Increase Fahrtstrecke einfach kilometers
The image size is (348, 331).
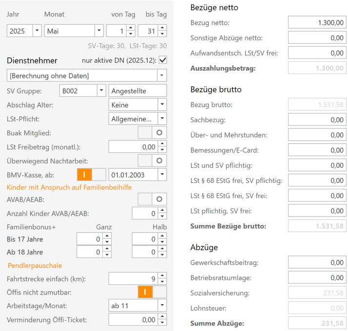pos(162,276)
